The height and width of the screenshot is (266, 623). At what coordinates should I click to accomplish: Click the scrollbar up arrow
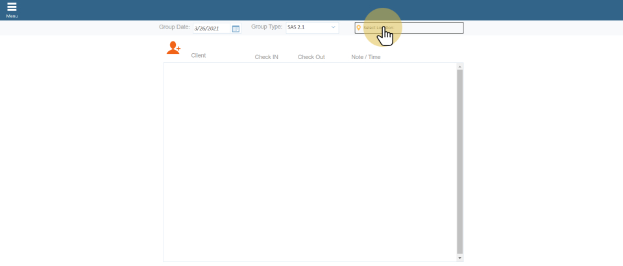tap(460, 66)
